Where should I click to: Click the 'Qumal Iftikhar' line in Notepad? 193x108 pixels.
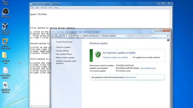tap(39, 14)
